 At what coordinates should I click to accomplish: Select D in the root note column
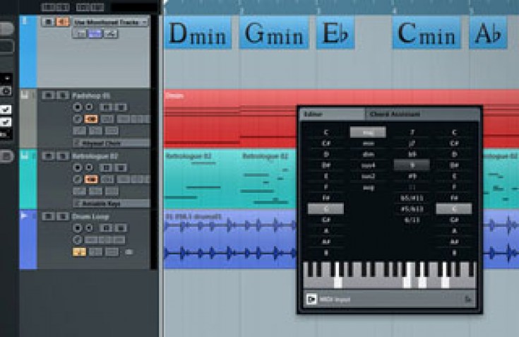[326, 154]
